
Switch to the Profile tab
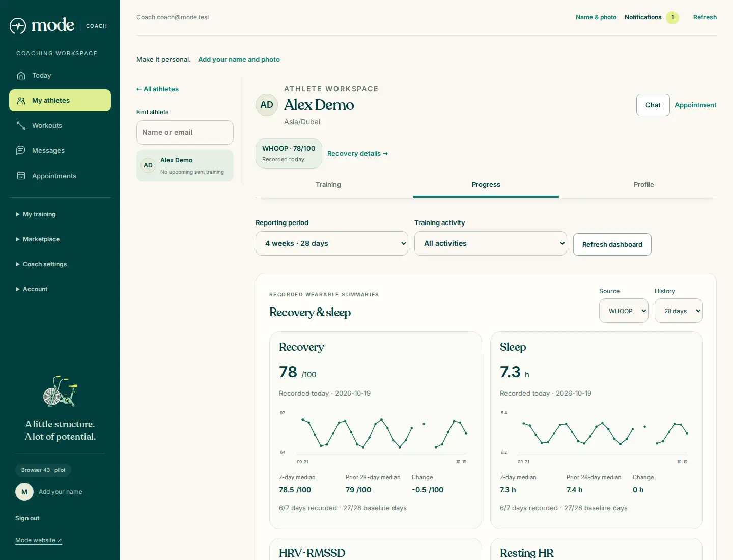pos(643,184)
